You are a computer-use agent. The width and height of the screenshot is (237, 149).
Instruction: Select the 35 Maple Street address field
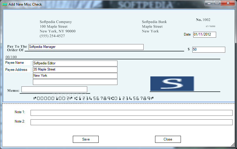pyautogui.click(x=75, y=70)
